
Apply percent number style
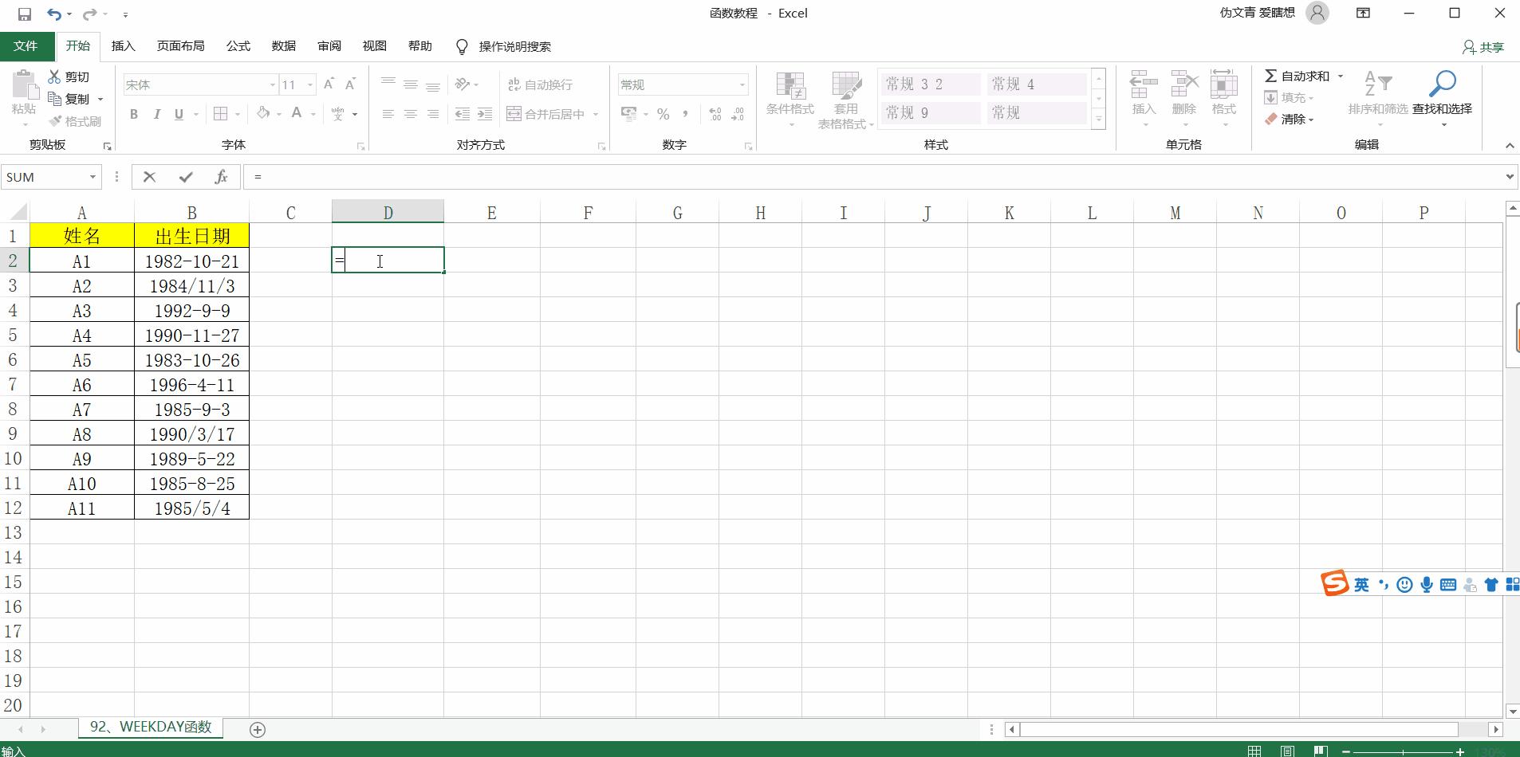663,114
